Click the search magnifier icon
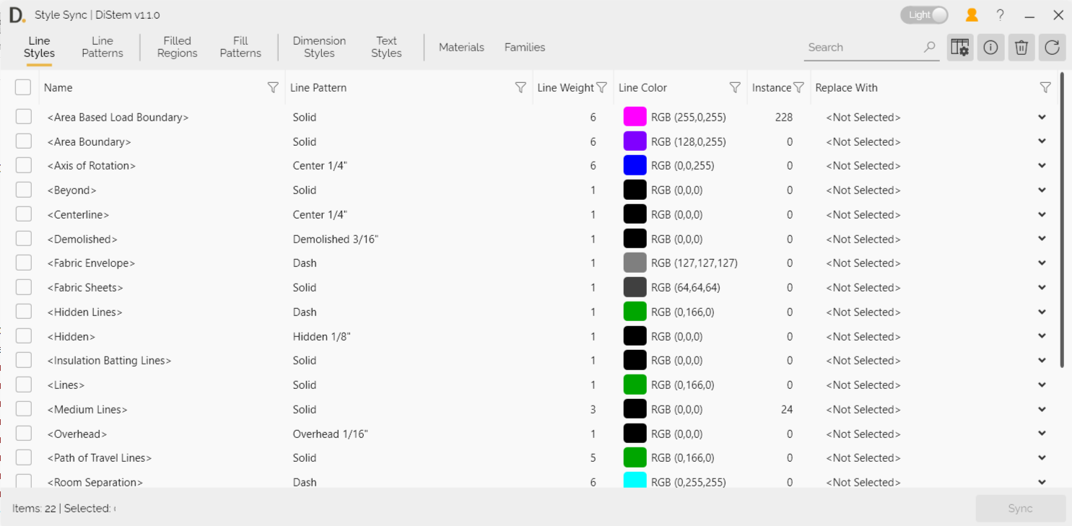The image size is (1072, 526). 929,47
